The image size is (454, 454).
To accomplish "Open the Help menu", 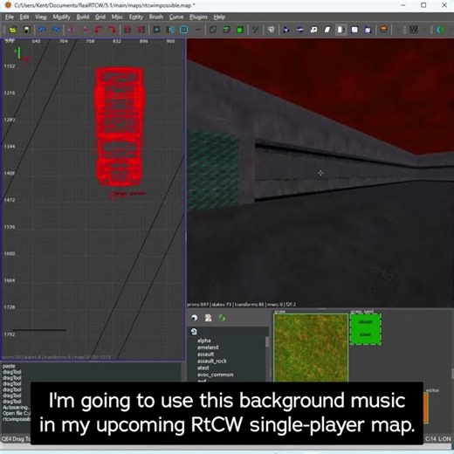I will [219, 17].
